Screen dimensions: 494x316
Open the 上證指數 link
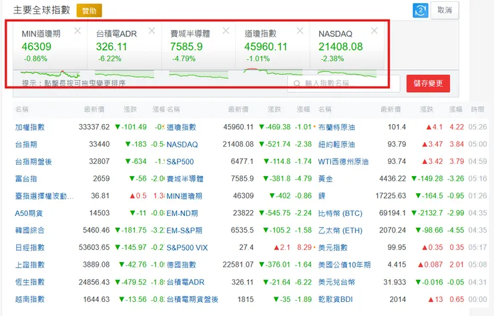click(x=30, y=265)
